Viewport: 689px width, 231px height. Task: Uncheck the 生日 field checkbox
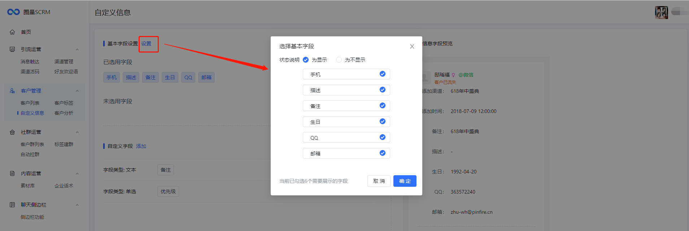tap(383, 122)
